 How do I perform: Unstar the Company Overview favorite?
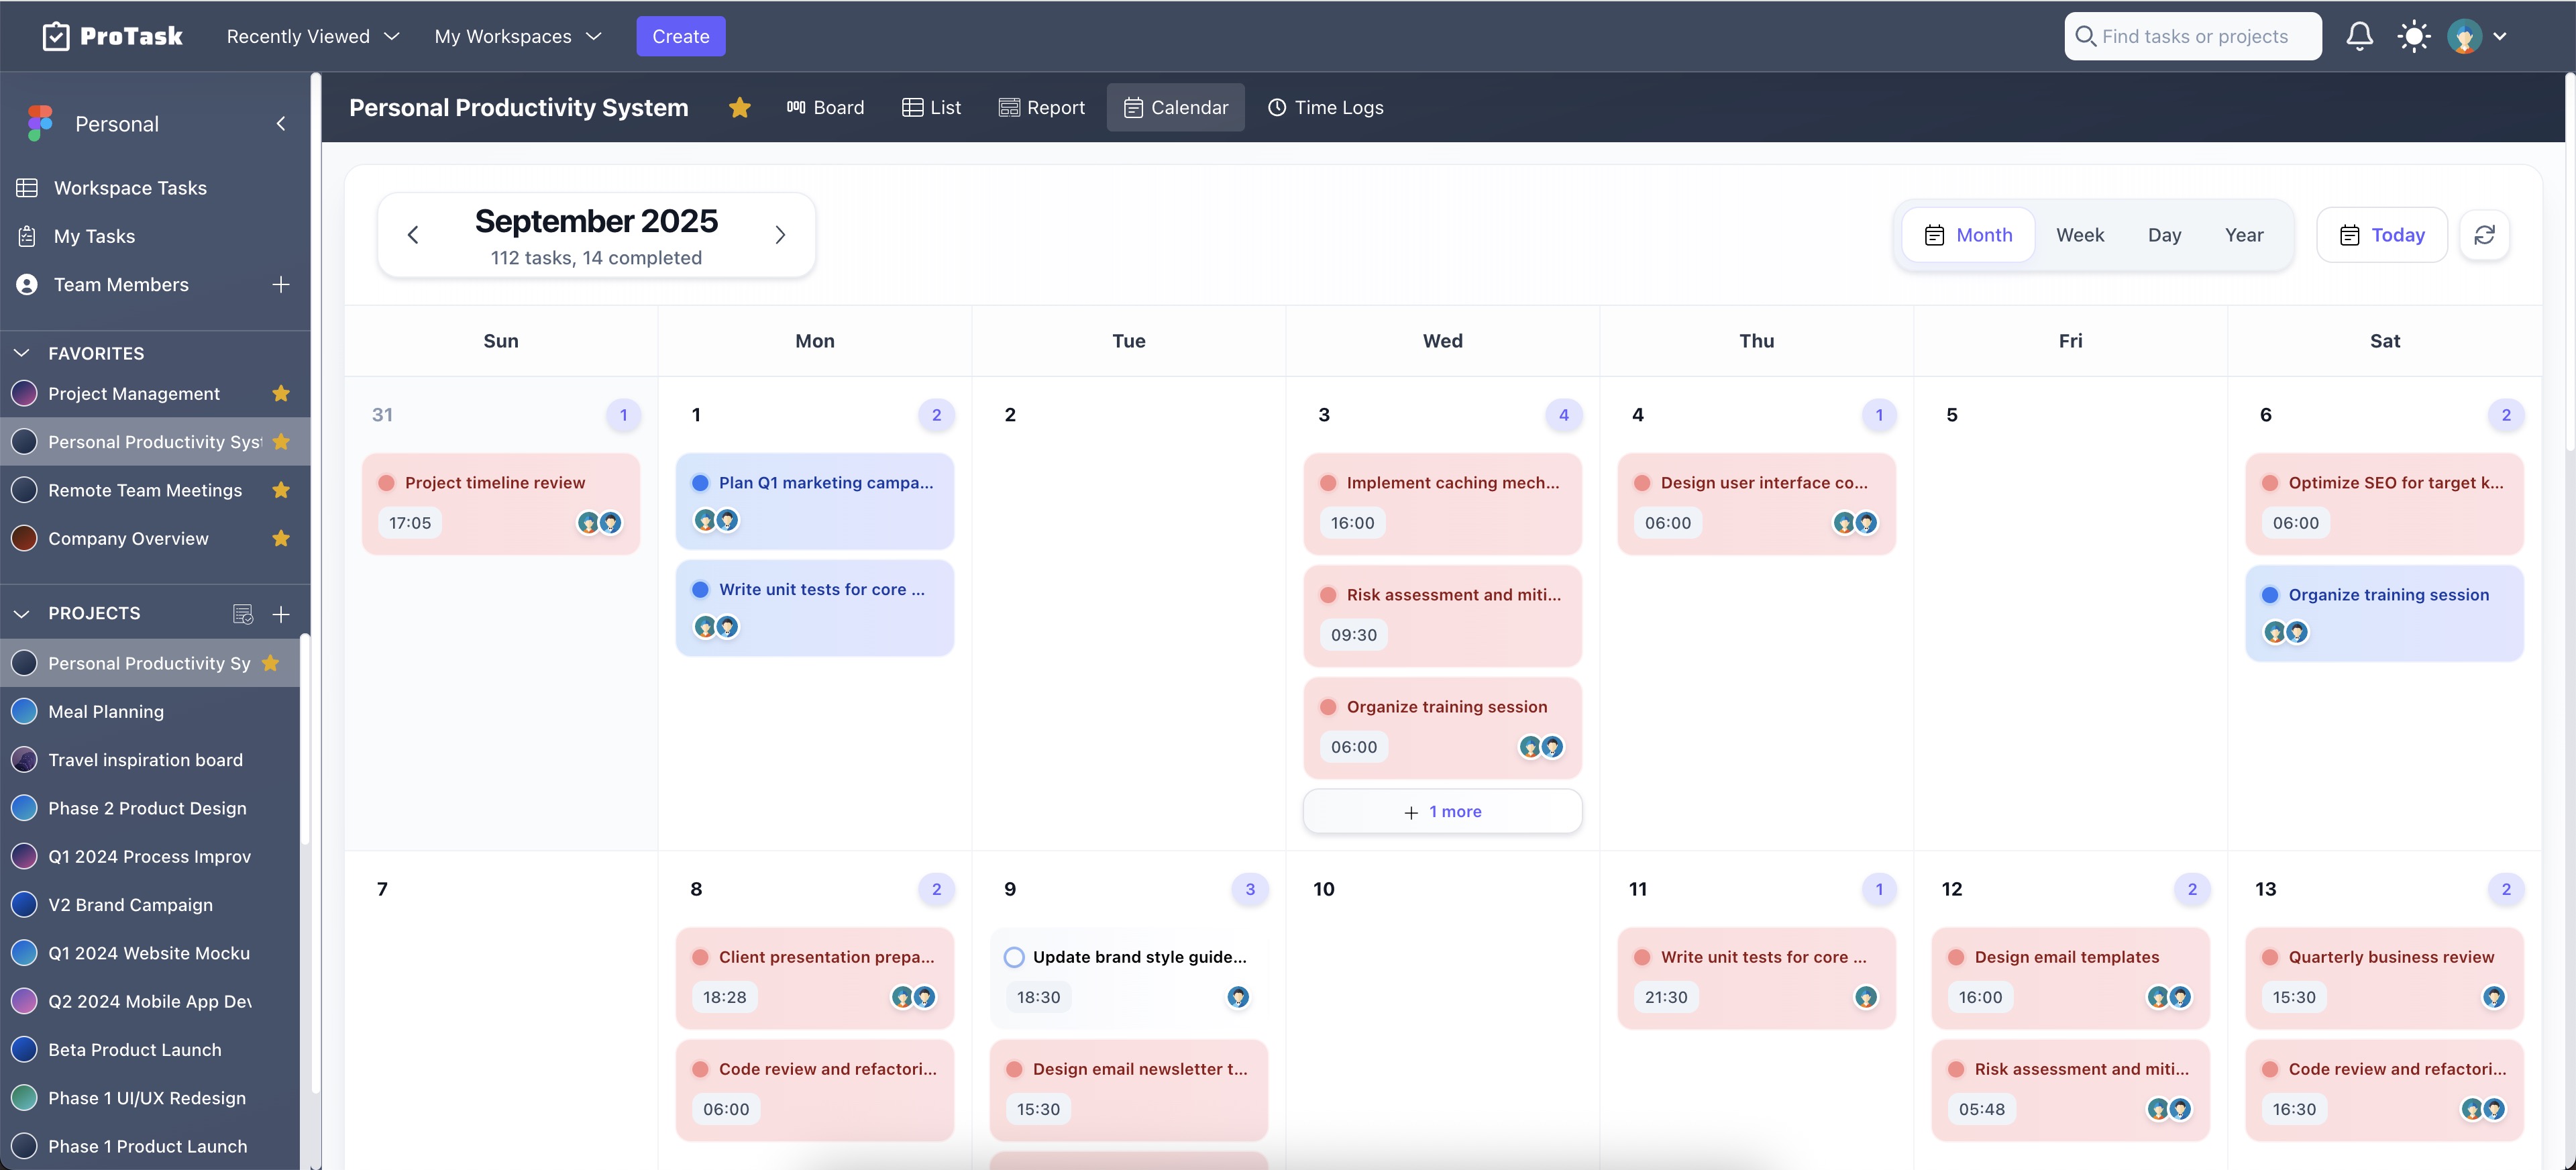281,538
